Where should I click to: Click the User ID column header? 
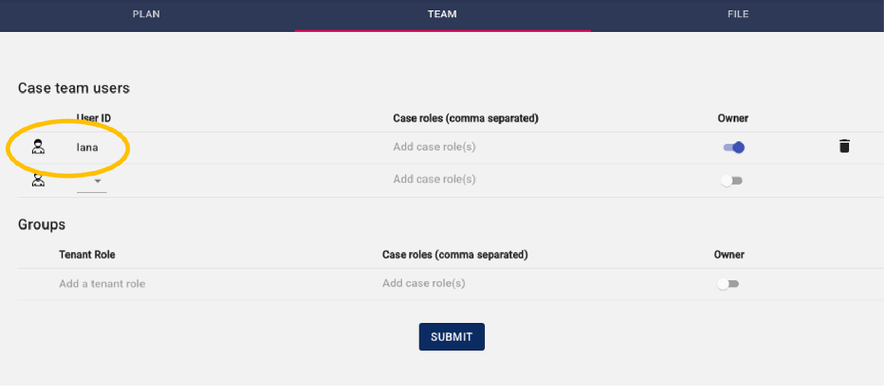94,118
